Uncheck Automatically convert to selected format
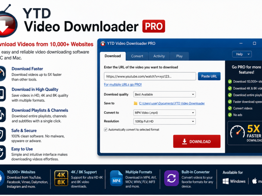This screenshot has width=262, height=196. coord(106,130)
